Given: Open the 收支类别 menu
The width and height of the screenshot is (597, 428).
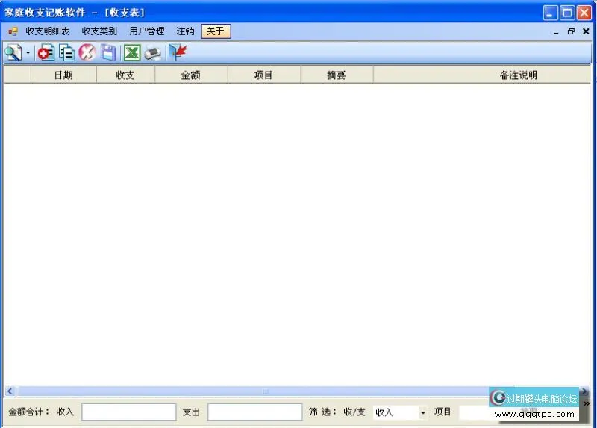Looking at the screenshot, I should pyautogui.click(x=99, y=31).
